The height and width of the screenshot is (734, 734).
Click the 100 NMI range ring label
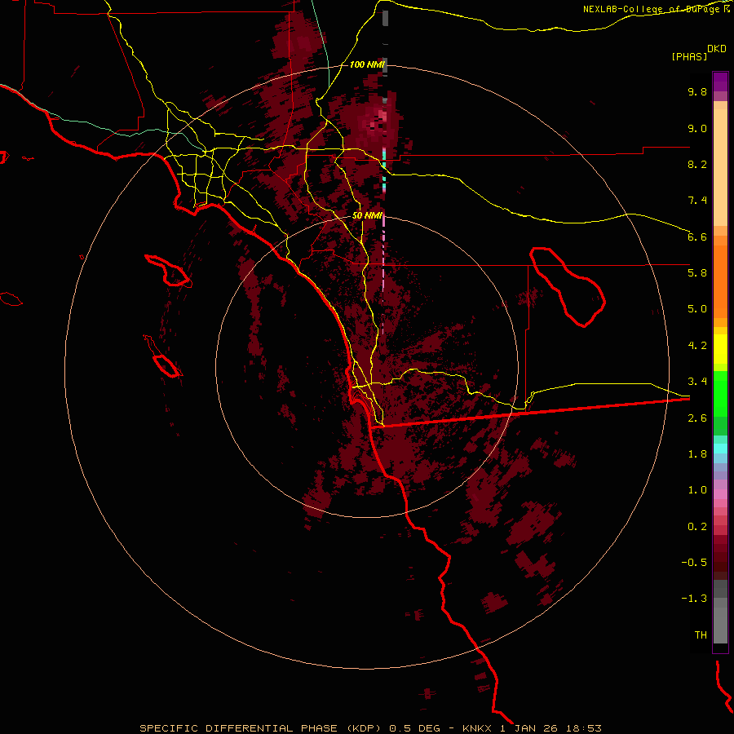[367, 64]
